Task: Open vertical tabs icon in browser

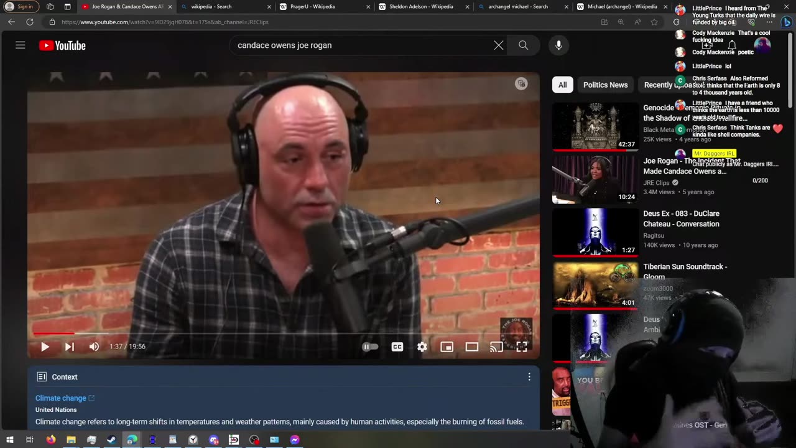Action: click(67, 7)
